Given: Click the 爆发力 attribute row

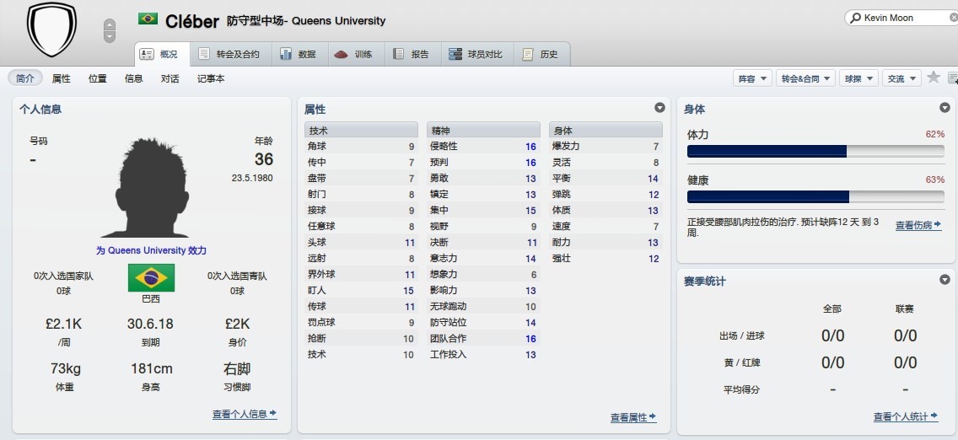Looking at the screenshot, I should tap(605, 147).
